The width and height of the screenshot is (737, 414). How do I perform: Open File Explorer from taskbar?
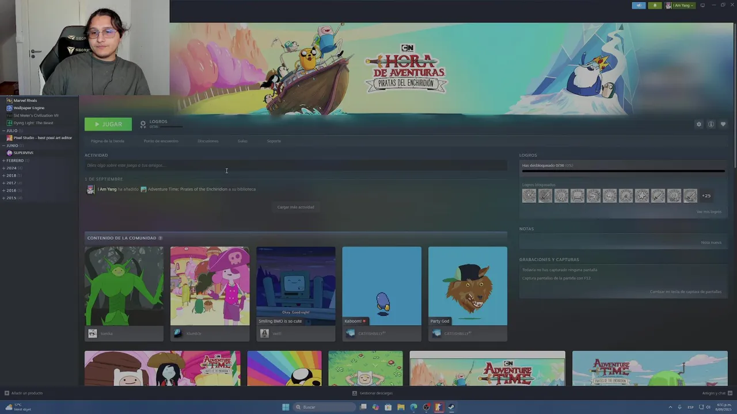coord(401,407)
